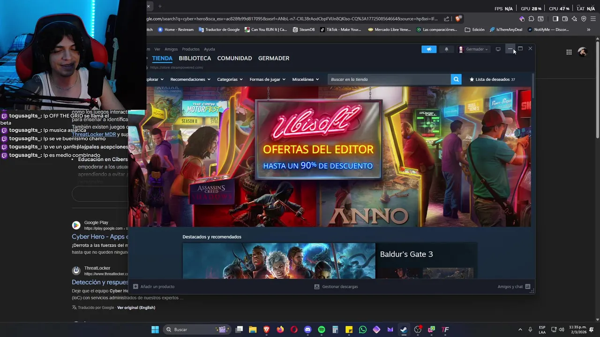
Task: Click Ver original (English) link
Action: coord(136,308)
